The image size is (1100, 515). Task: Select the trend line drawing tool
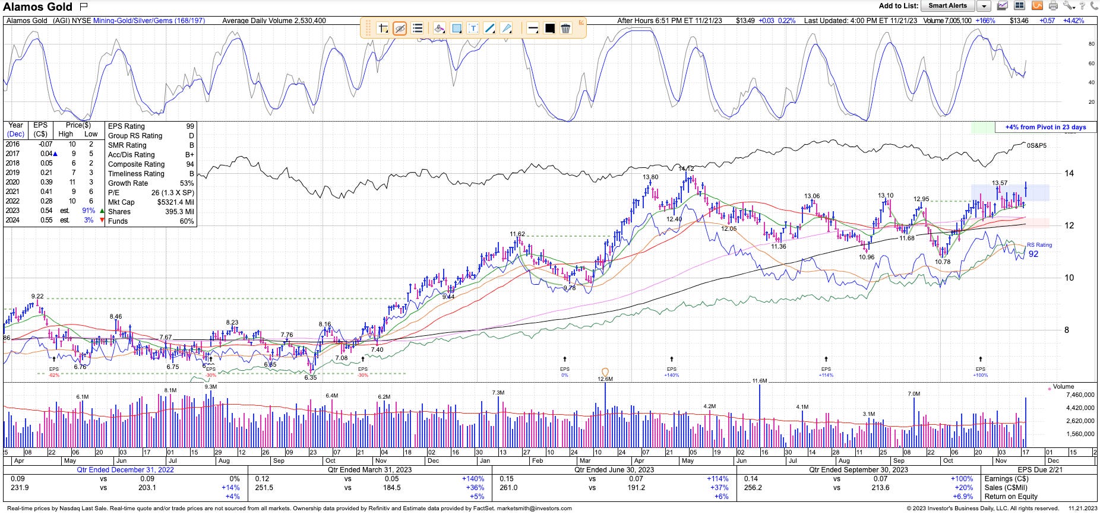[489, 28]
